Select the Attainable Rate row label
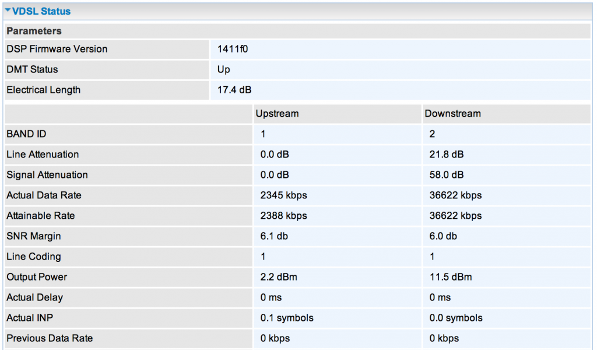Screen dimensions: 597x350 tap(41, 216)
